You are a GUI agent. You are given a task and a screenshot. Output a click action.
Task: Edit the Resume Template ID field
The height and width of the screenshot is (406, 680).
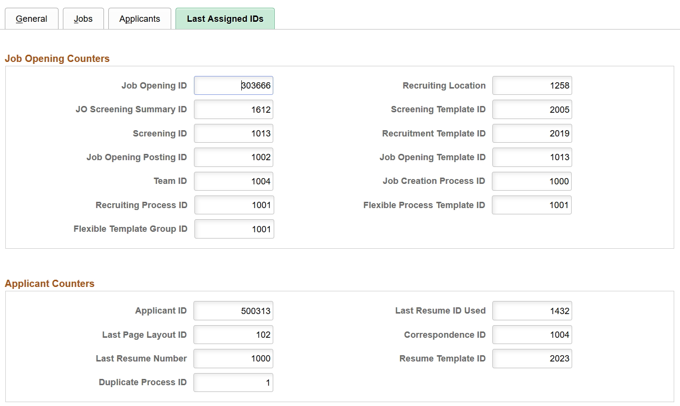532,359
